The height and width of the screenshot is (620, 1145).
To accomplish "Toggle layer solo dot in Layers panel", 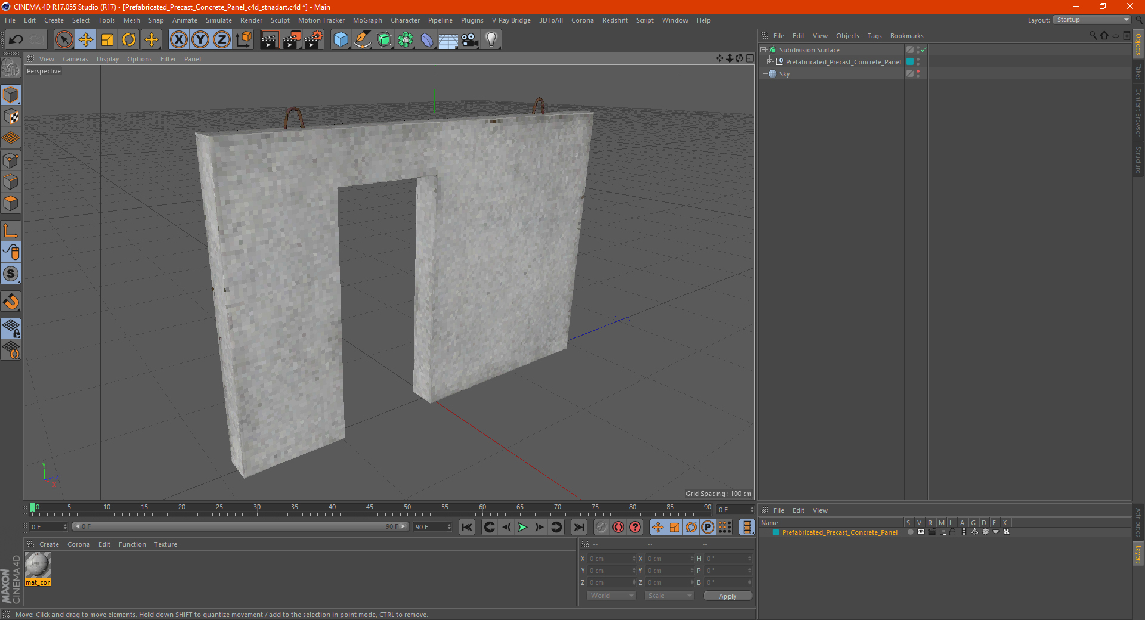I will click(910, 532).
